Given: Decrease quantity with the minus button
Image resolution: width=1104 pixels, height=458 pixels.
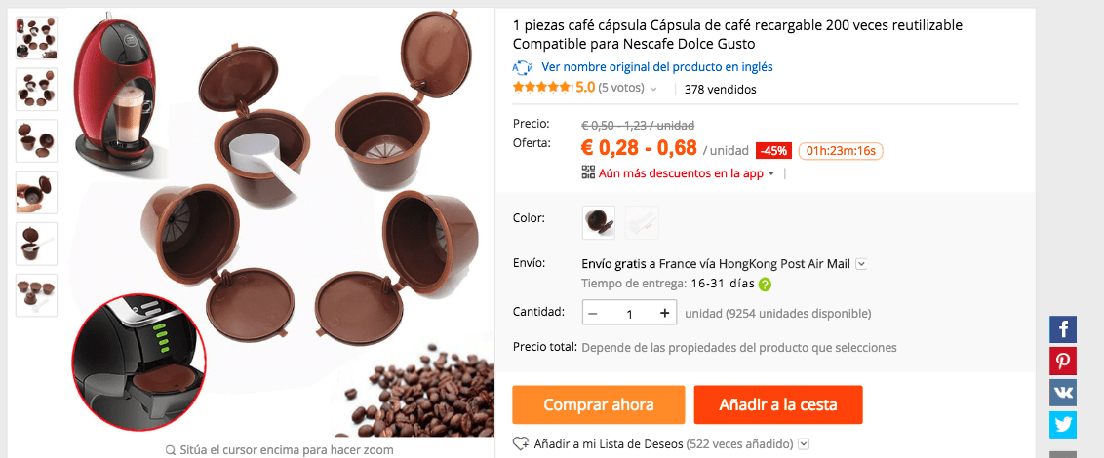Looking at the screenshot, I should [593, 313].
